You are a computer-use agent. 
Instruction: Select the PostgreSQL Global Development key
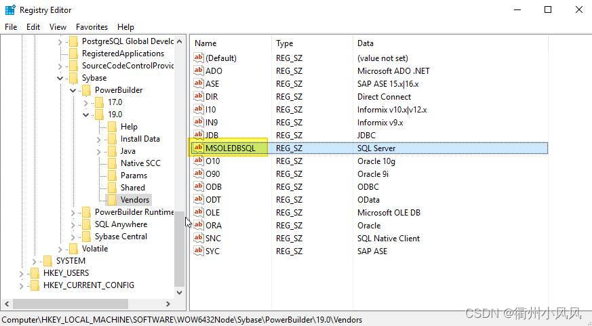point(127,41)
